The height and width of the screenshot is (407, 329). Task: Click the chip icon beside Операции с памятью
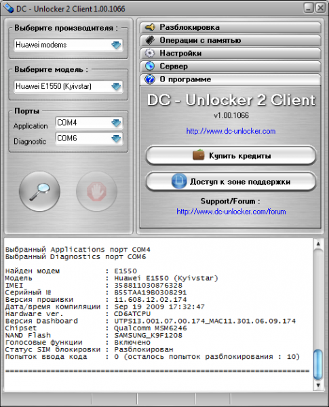click(150, 40)
